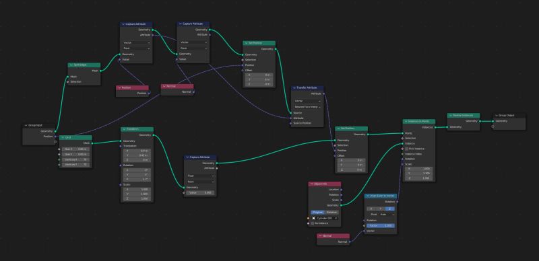Collapse the Instance on Points node chevron

[x=406, y=121]
